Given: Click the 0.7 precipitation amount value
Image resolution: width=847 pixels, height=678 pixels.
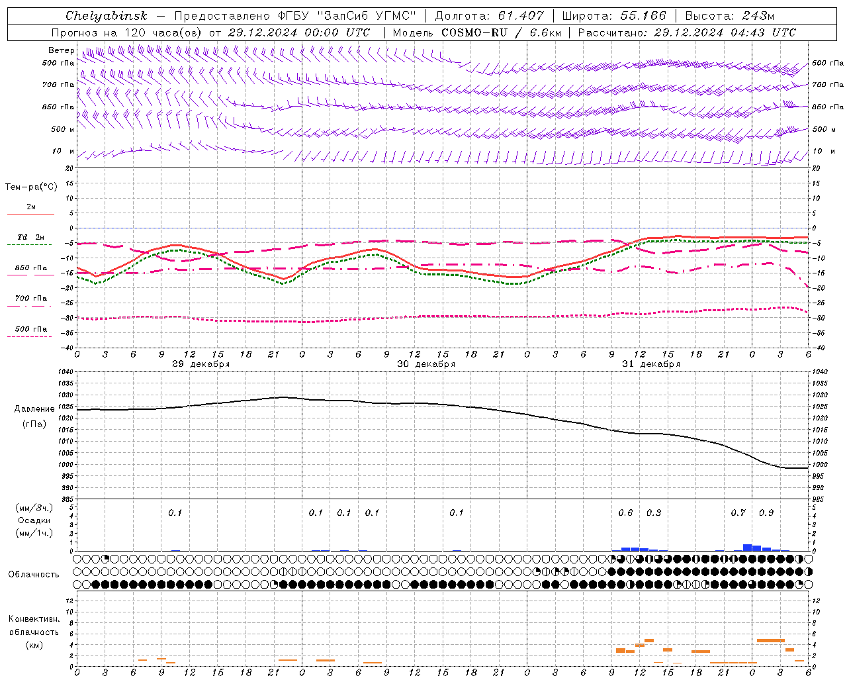Looking at the screenshot, I should click(738, 513).
